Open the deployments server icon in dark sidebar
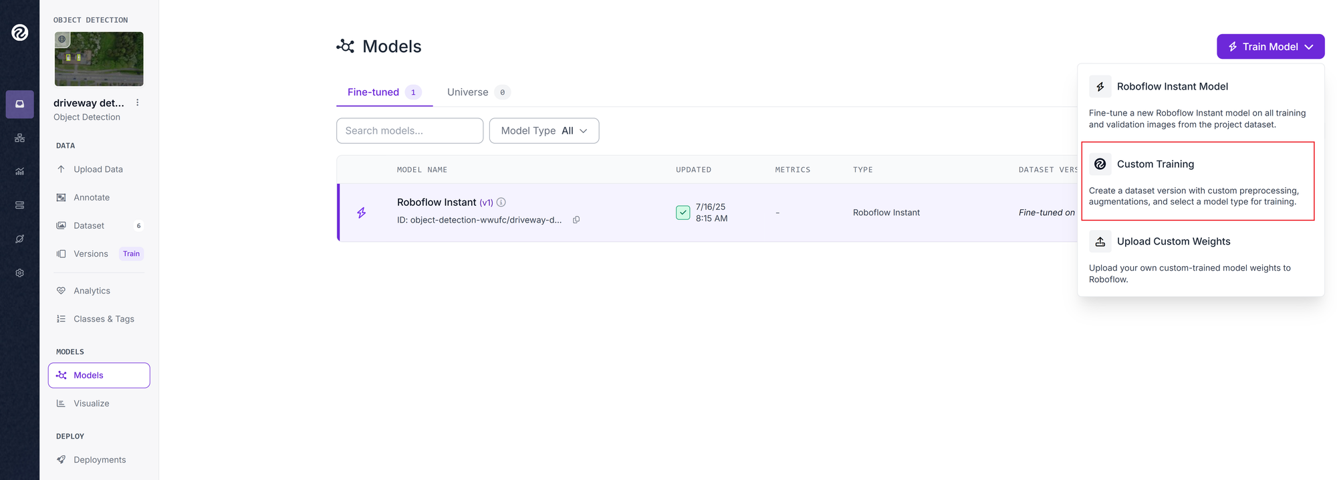1337x480 pixels. coord(20,205)
